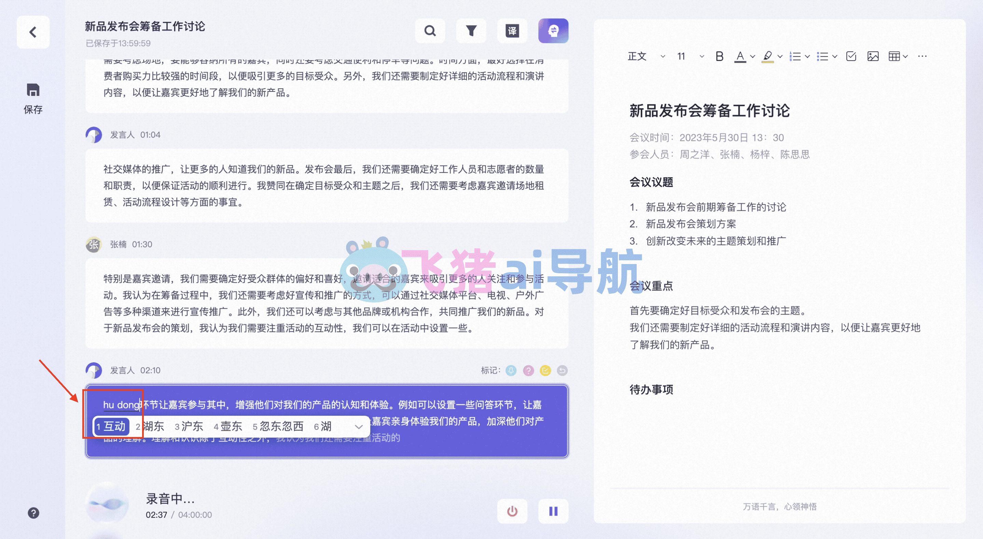Mark segment with yellow todo marker
983x539 pixels.
pos(545,370)
